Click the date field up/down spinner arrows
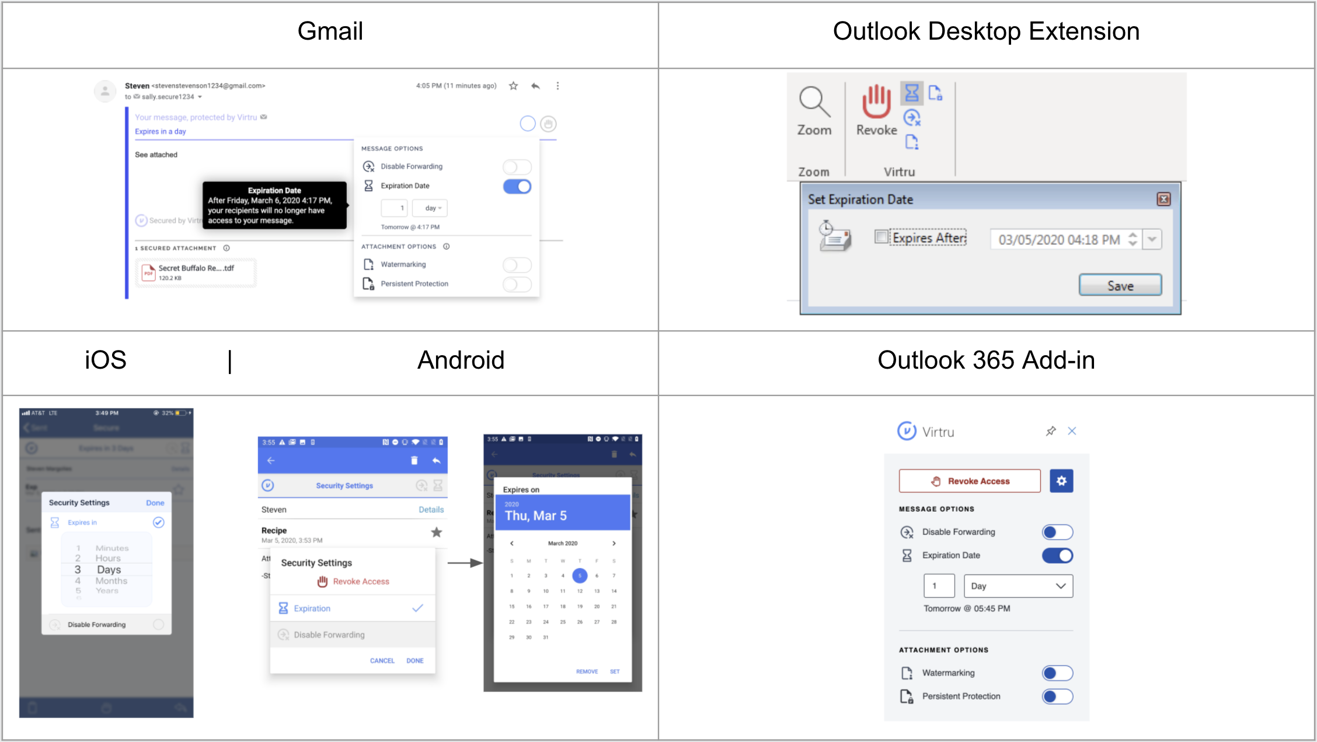The height and width of the screenshot is (742, 1317). click(1133, 239)
